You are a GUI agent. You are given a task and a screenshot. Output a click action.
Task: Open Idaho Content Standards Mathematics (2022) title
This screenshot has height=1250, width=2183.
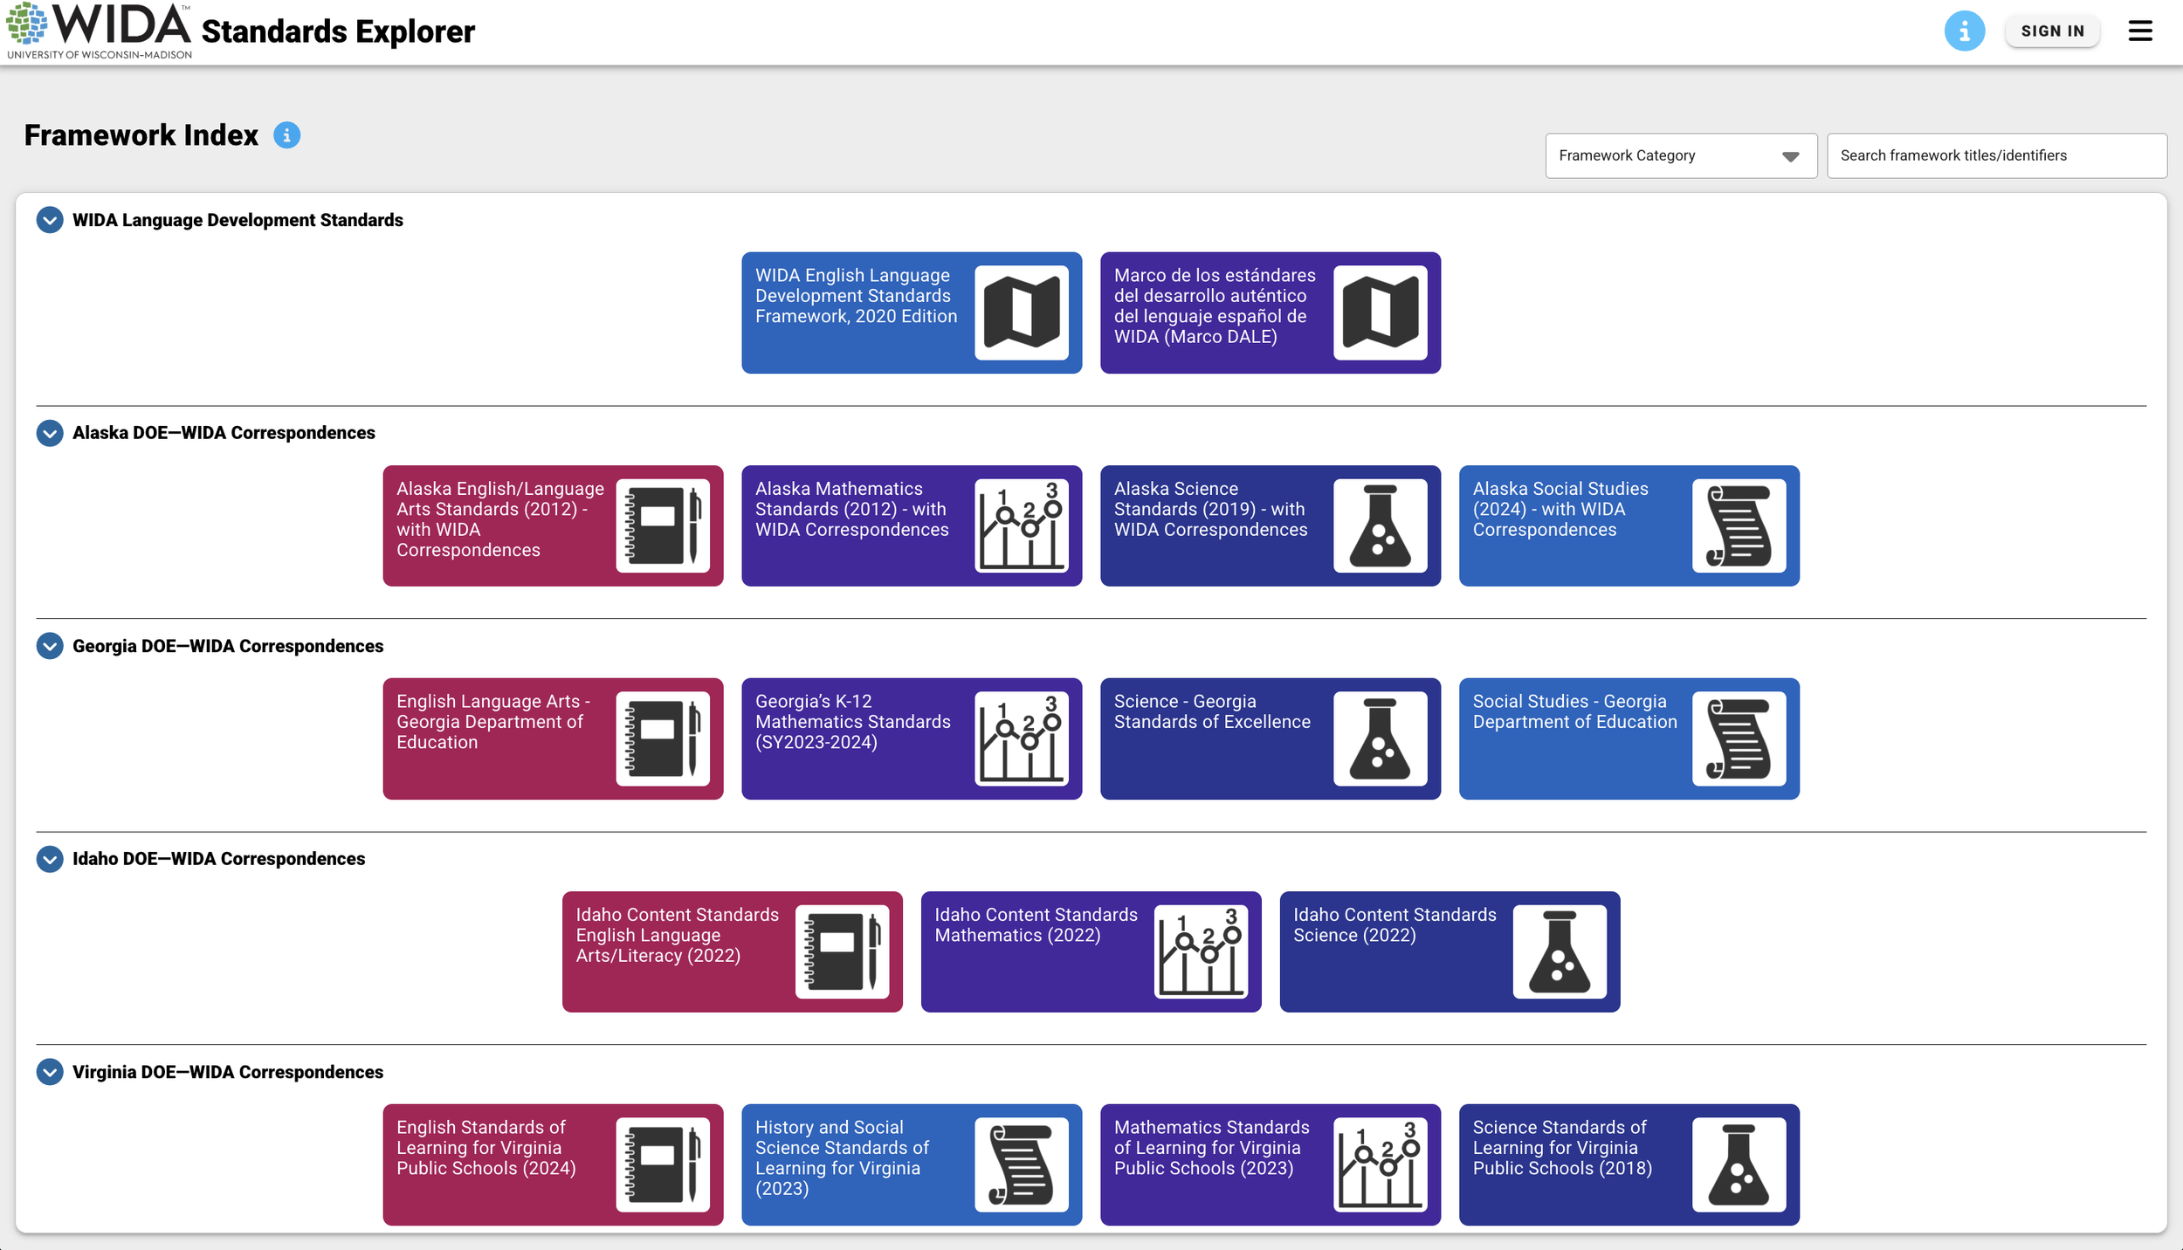pos(1036,924)
